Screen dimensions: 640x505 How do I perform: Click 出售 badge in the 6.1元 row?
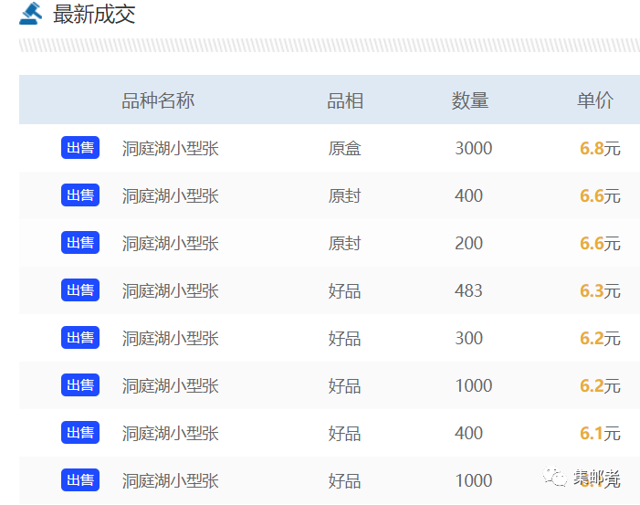tap(80, 432)
